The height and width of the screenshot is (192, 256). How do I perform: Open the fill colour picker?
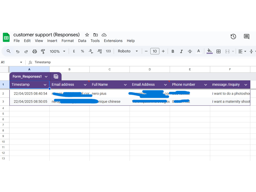(x=209, y=51)
